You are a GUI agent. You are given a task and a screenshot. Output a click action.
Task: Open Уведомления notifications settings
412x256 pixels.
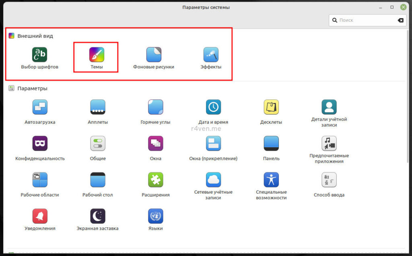(40, 216)
